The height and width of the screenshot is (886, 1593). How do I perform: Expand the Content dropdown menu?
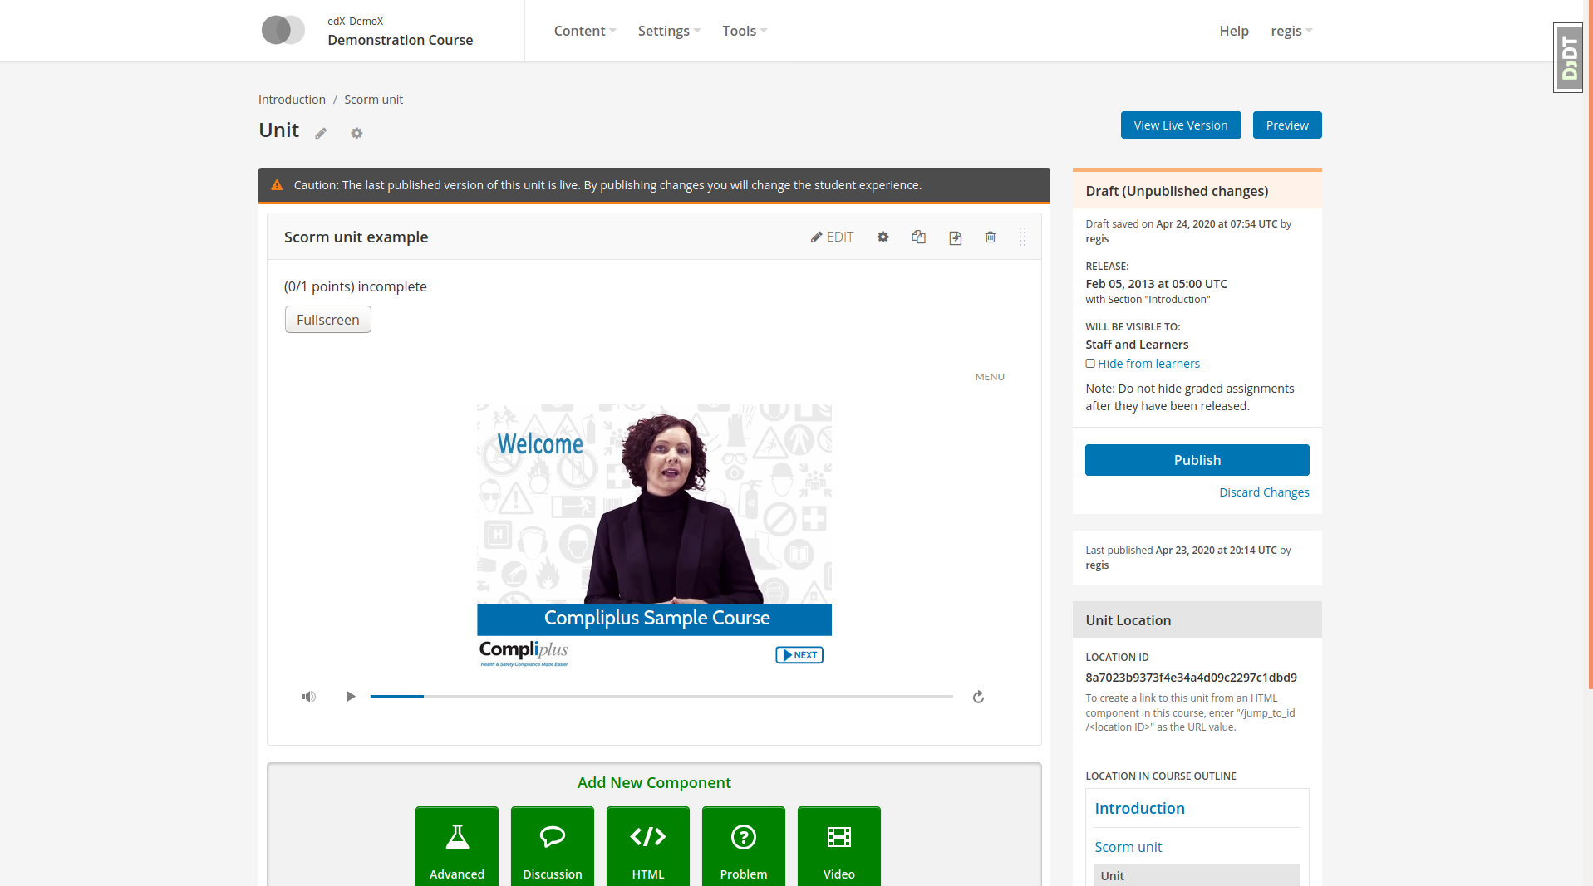(x=584, y=31)
